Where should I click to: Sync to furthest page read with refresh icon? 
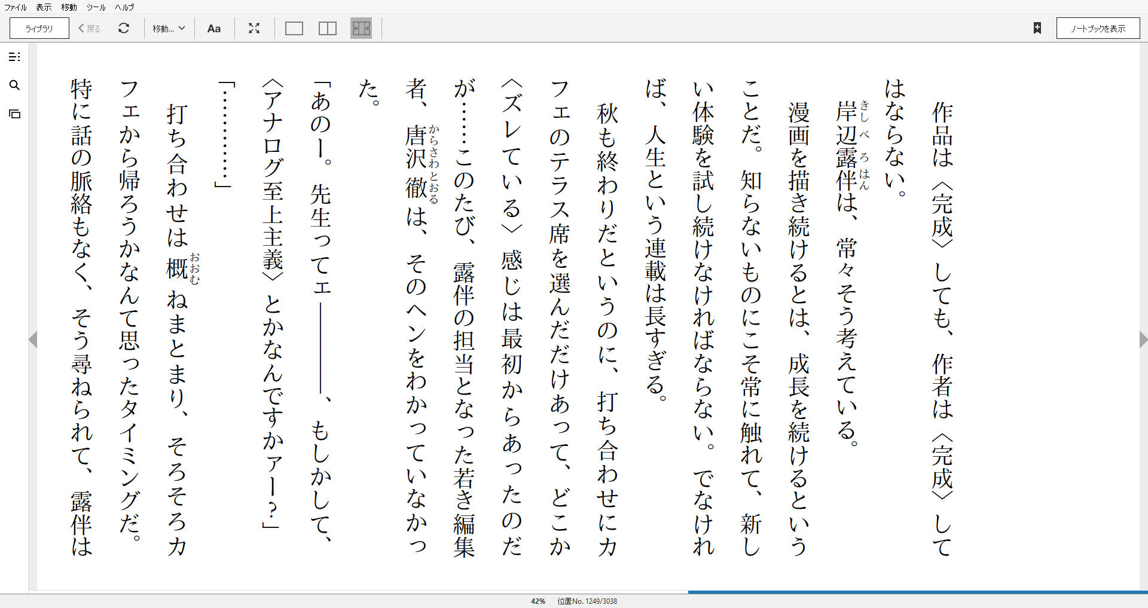point(124,28)
